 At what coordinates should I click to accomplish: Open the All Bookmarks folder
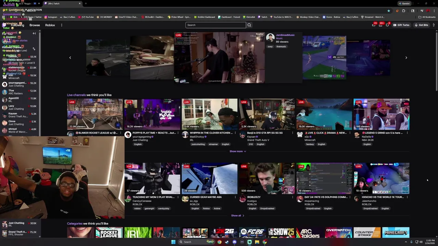click(x=427, y=17)
